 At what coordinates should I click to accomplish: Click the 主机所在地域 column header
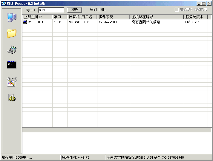point(157,17)
